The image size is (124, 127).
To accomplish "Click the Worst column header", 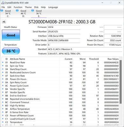I will coord(83,59).
